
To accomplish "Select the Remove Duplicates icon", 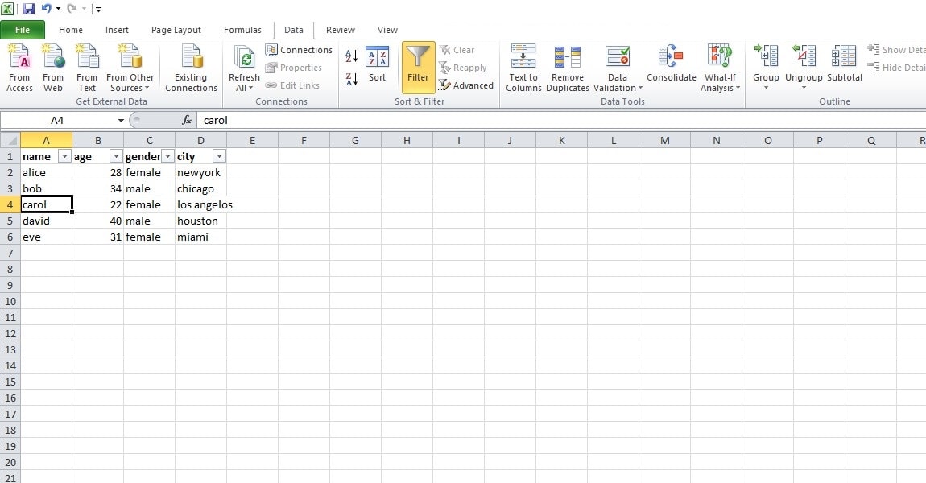I will (568, 68).
